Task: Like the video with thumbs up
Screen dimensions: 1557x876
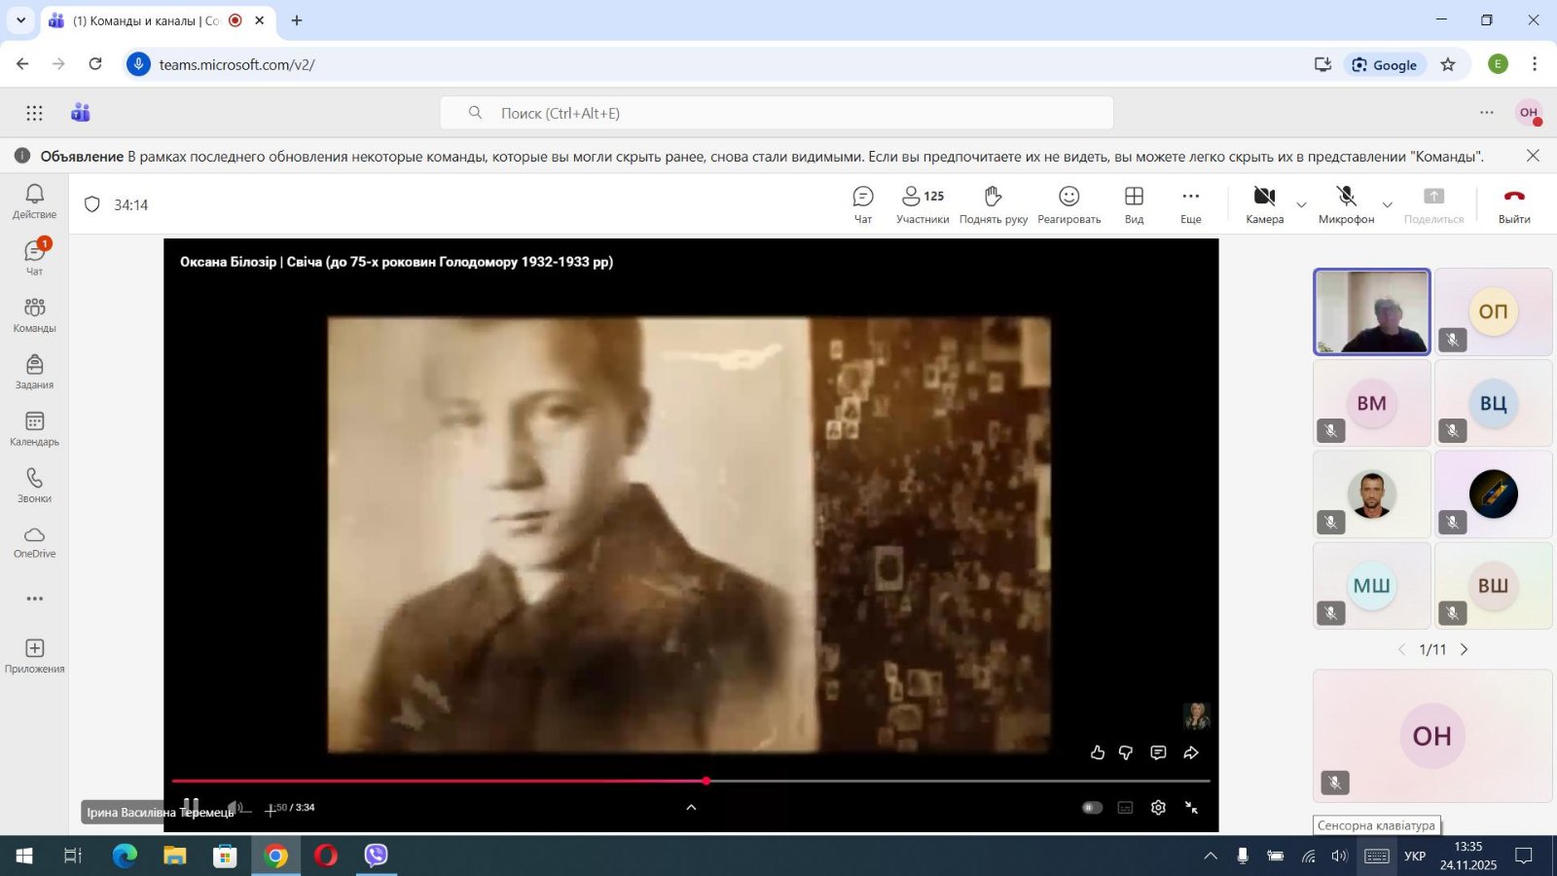Action: pos(1097,752)
